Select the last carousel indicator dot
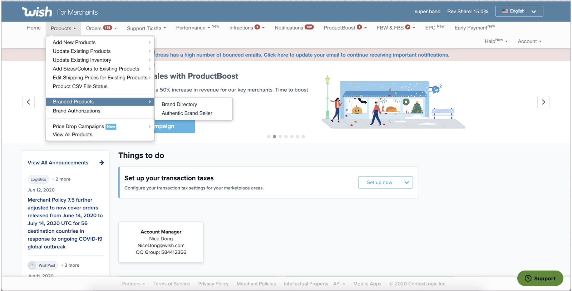Screen dimensions: 572x291 pos(303,137)
